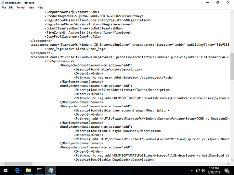
Task: Click the DoNotCleanTaskBar true line
Action: (84, 28)
